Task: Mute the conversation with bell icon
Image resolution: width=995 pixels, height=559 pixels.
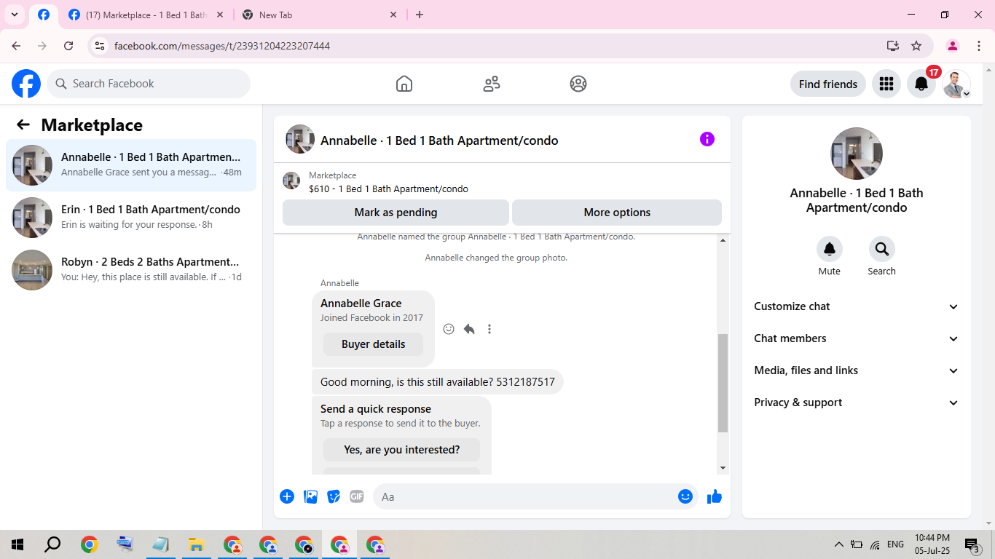Action: tap(830, 249)
